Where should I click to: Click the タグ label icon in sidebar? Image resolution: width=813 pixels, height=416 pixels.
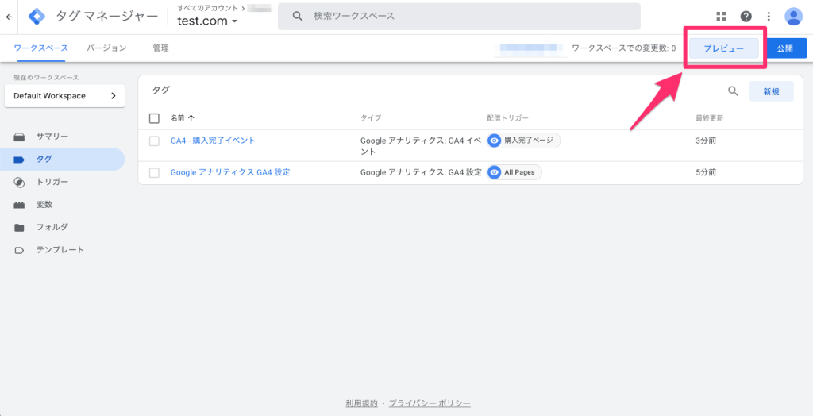(x=19, y=160)
